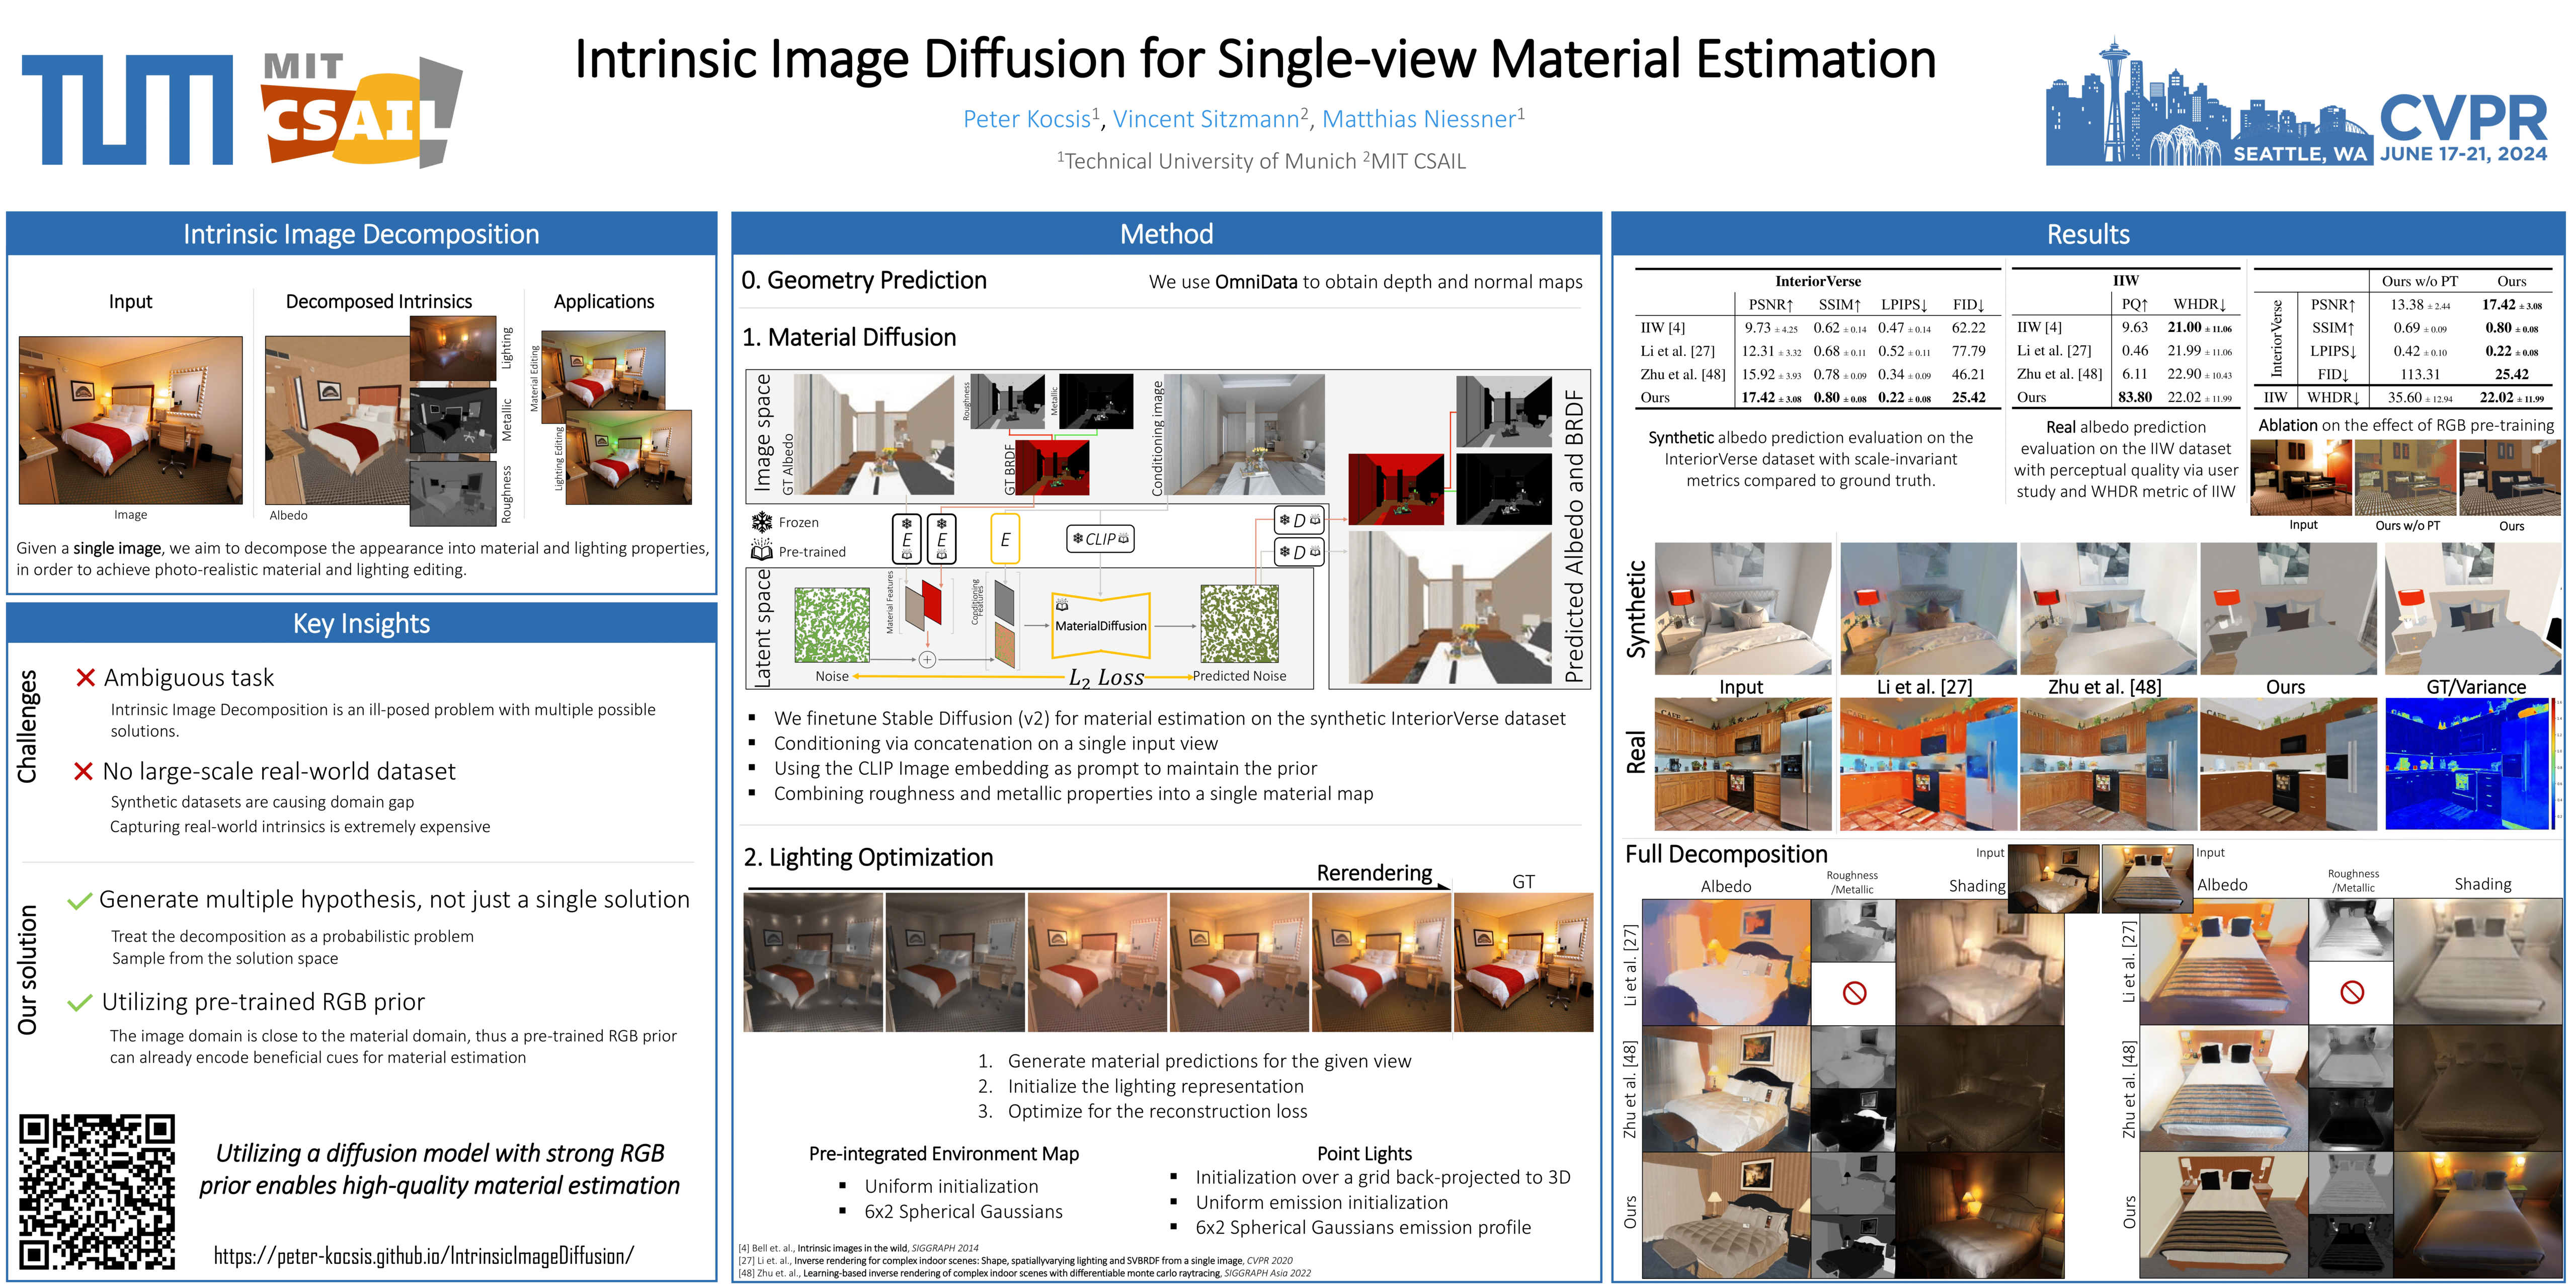The height and width of the screenshot is (1288, 2576).
Task: Click the QR code
Action: pos(97,1191)
